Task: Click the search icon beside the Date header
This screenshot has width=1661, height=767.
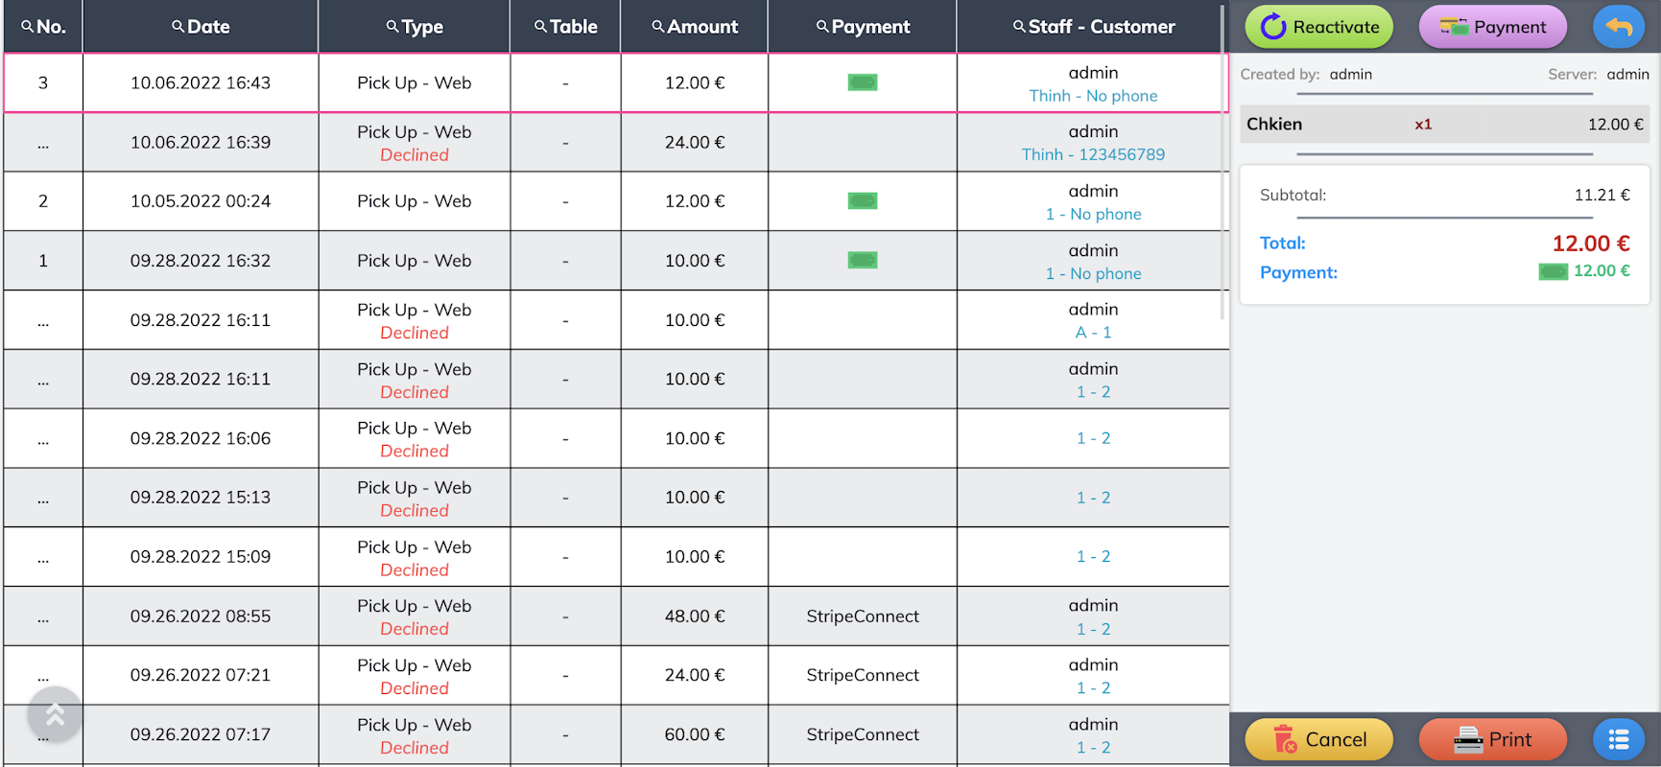Action: point(178,27)
